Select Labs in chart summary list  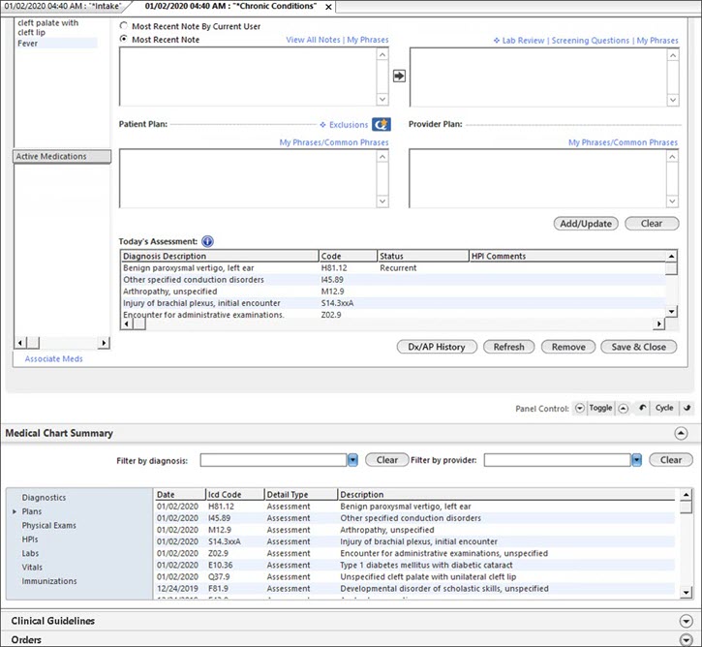30,553
